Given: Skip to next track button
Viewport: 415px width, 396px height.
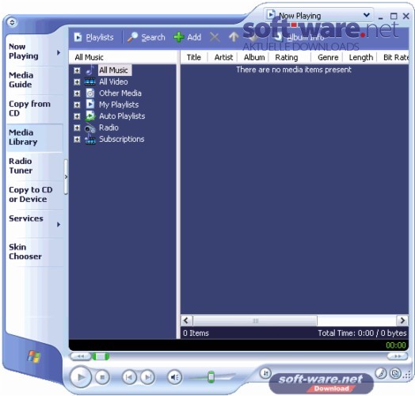Looking at the screenshot, I should tap(148, 377).
